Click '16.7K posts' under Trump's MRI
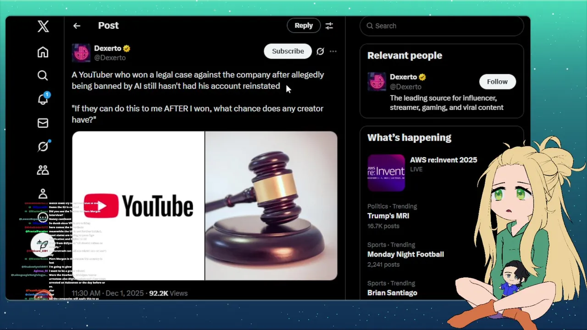The width and height of the screenshot is (587, 330). (x=383, y=226)
